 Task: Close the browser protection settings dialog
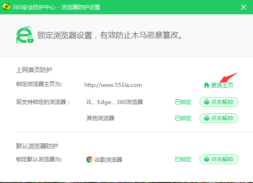[243, 7]
